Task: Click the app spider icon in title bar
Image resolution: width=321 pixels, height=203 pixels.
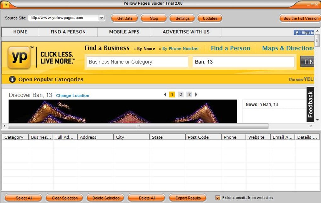Action: click(x=6, y=4)
